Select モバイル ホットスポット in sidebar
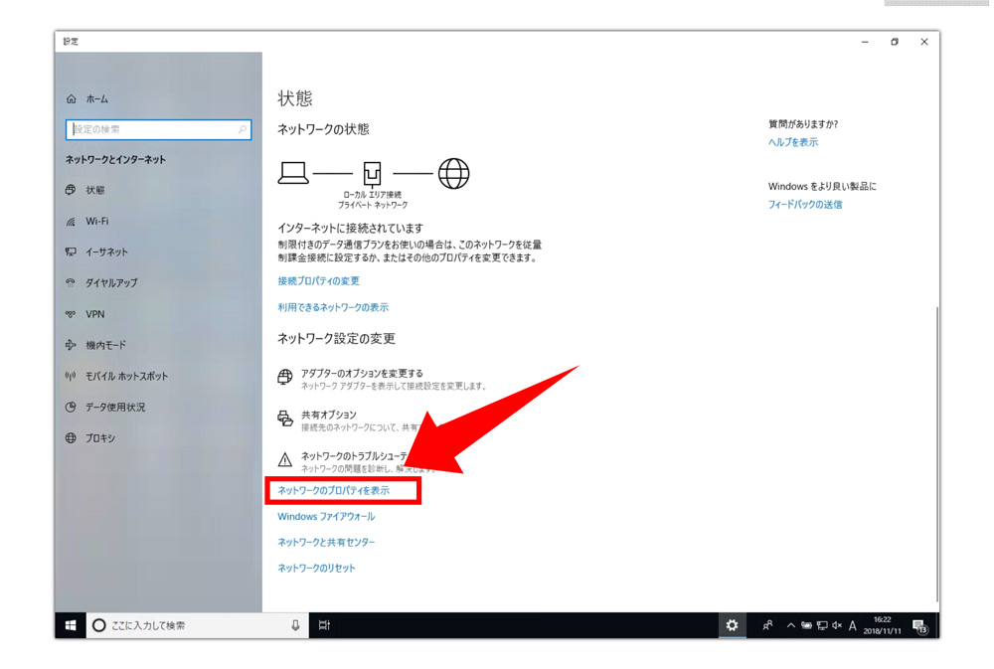 [x=125, y=376]
